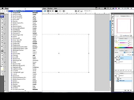Change screen mode at toolbox bottom

tap(2, 74)
